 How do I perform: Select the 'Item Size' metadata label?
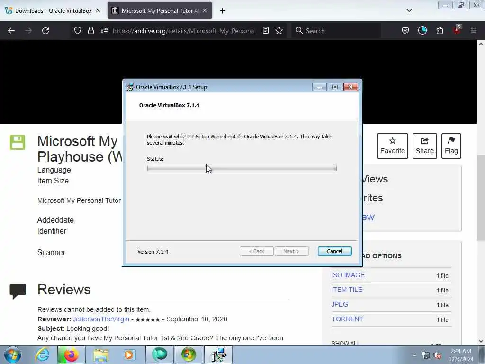pyautogui.click(x=53, y=181)
